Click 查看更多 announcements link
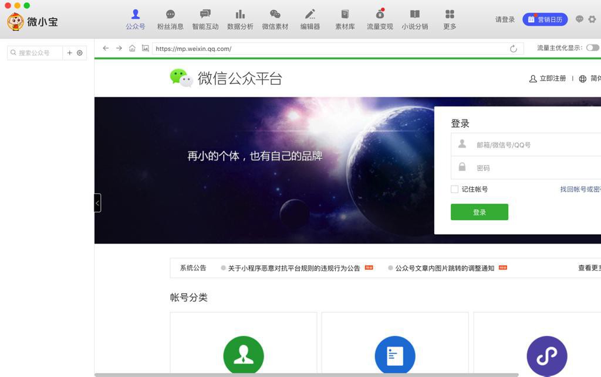The width and height of the screenshot is (601, 377). point(589,268)
